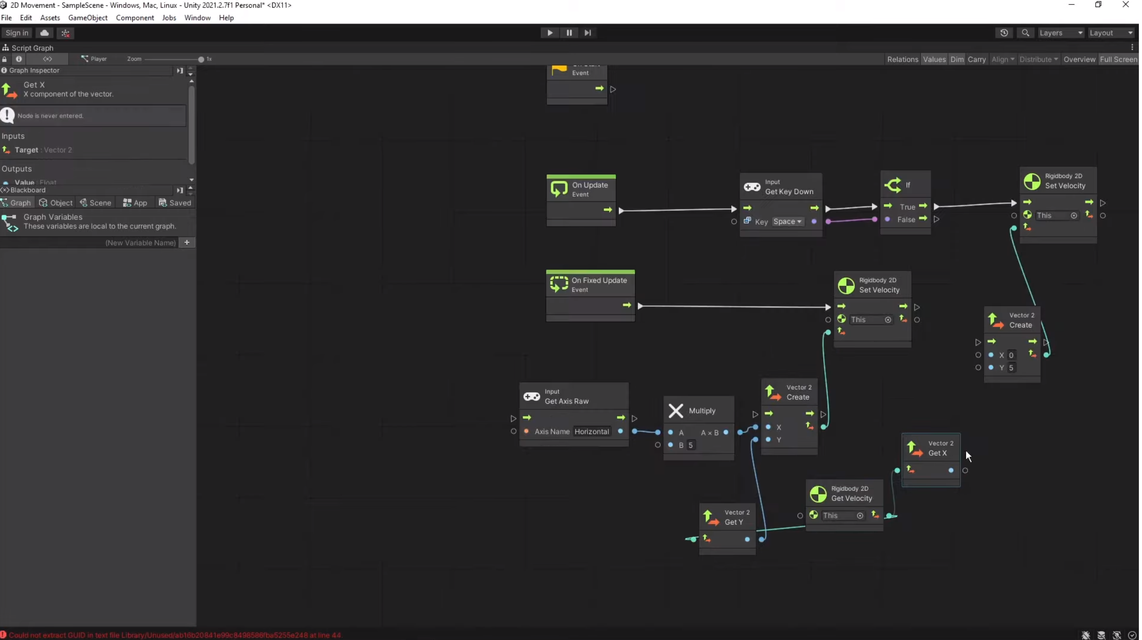The image size is (1142, 640).
Task: Click the New Variable Name field
Action: (89, 243)
